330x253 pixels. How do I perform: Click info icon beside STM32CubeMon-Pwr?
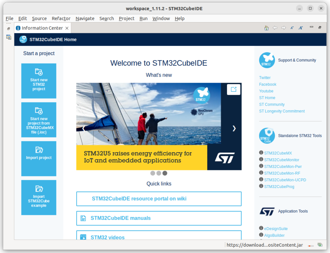pos(261,166)
